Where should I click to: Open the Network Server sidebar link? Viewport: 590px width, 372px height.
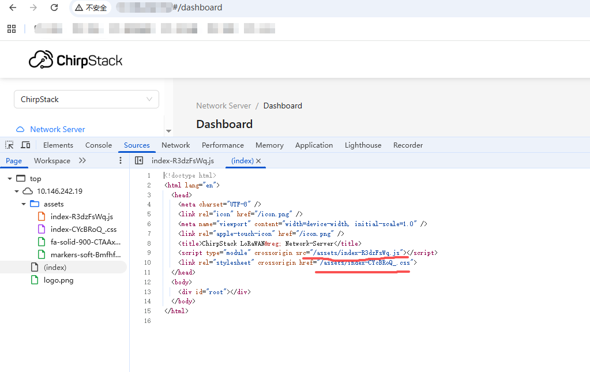pyautogui.click(x=58, y=129)
